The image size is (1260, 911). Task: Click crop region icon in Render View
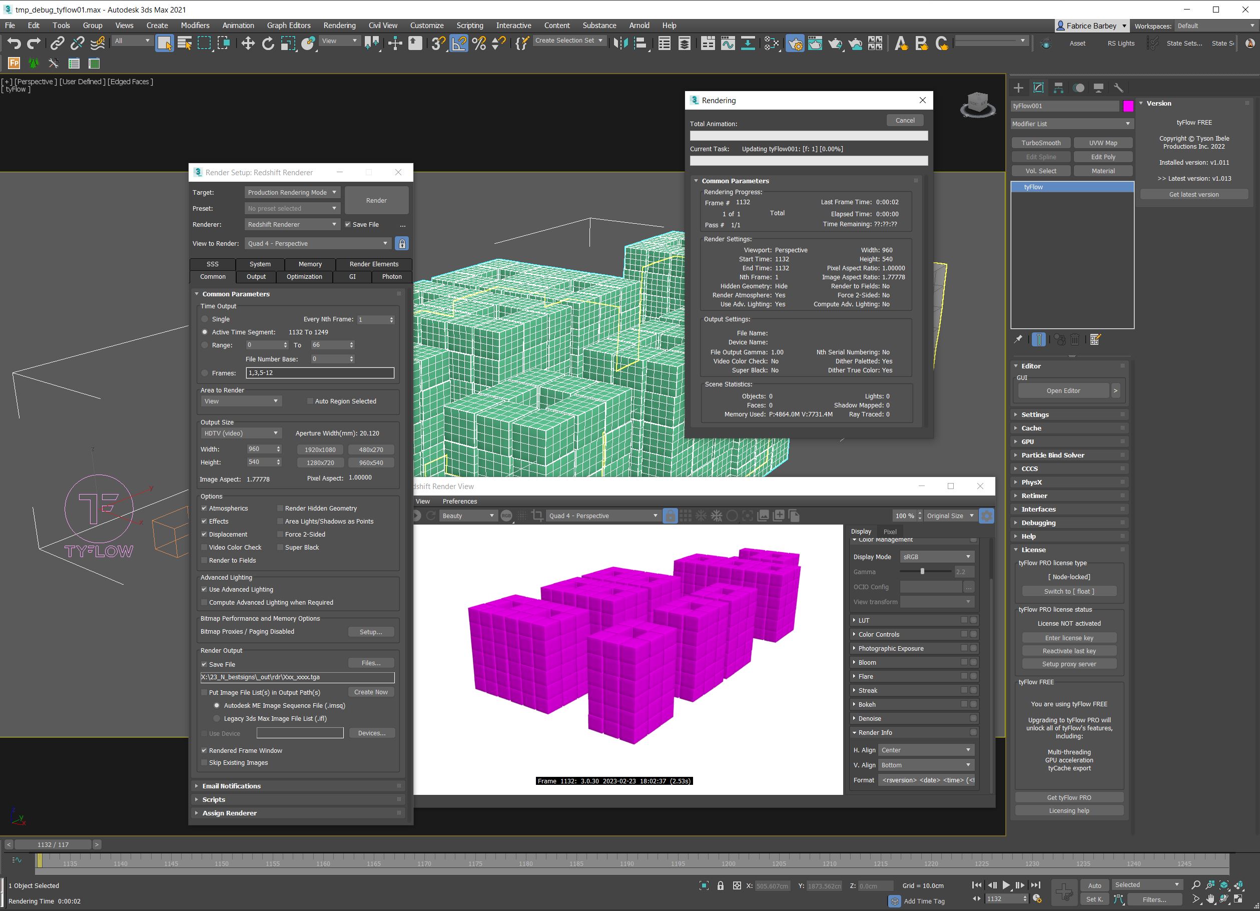pos(537,516)
